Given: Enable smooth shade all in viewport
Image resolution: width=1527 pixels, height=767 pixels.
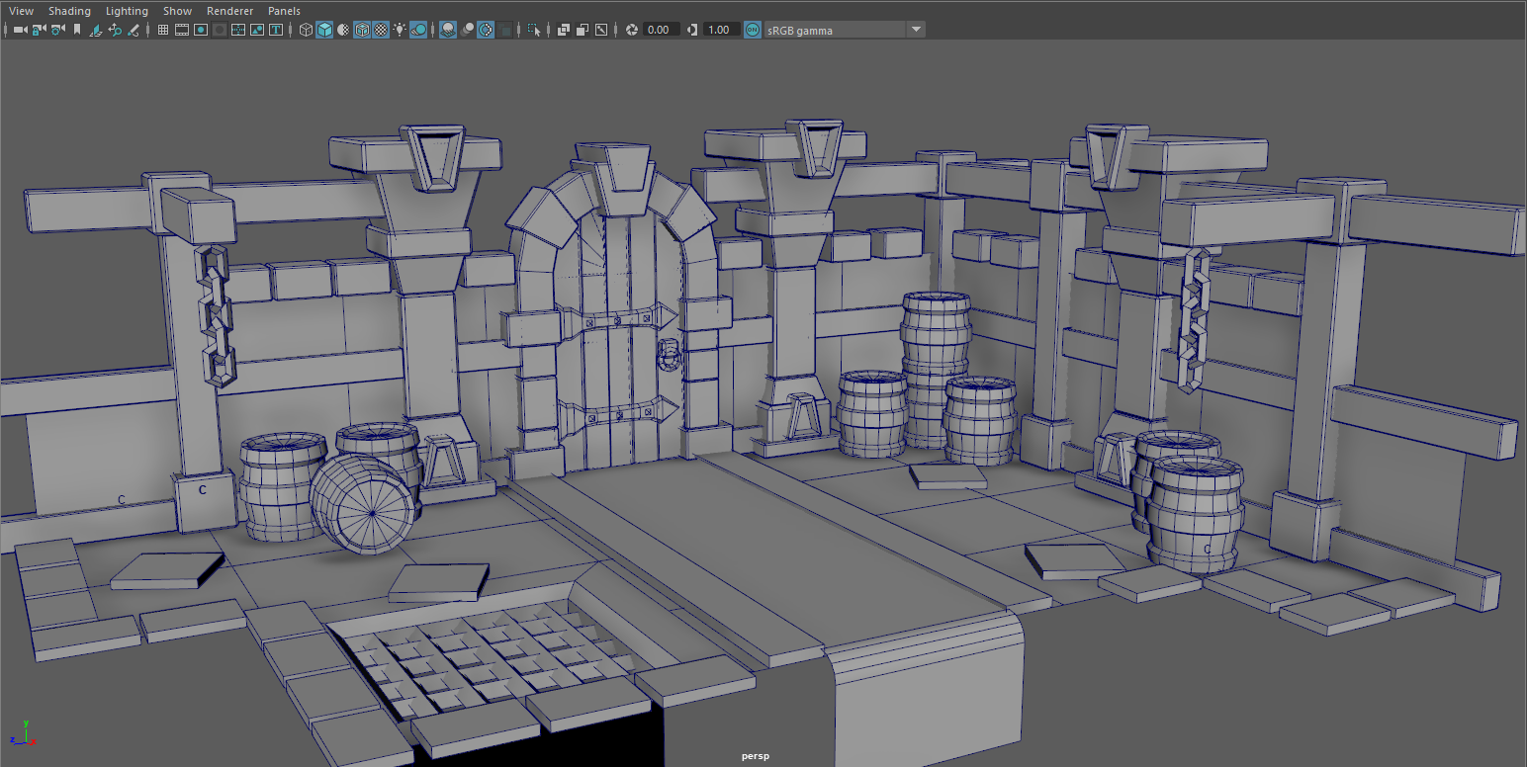Looking at the screenshot, I should 324,31.
